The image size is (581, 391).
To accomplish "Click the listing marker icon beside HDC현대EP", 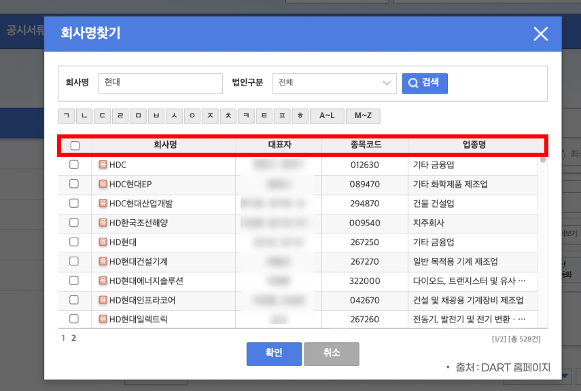I will coord(103,184).
